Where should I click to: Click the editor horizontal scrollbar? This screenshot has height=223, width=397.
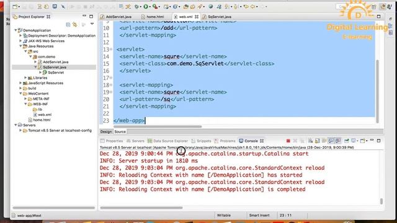(x=158, y=126)
